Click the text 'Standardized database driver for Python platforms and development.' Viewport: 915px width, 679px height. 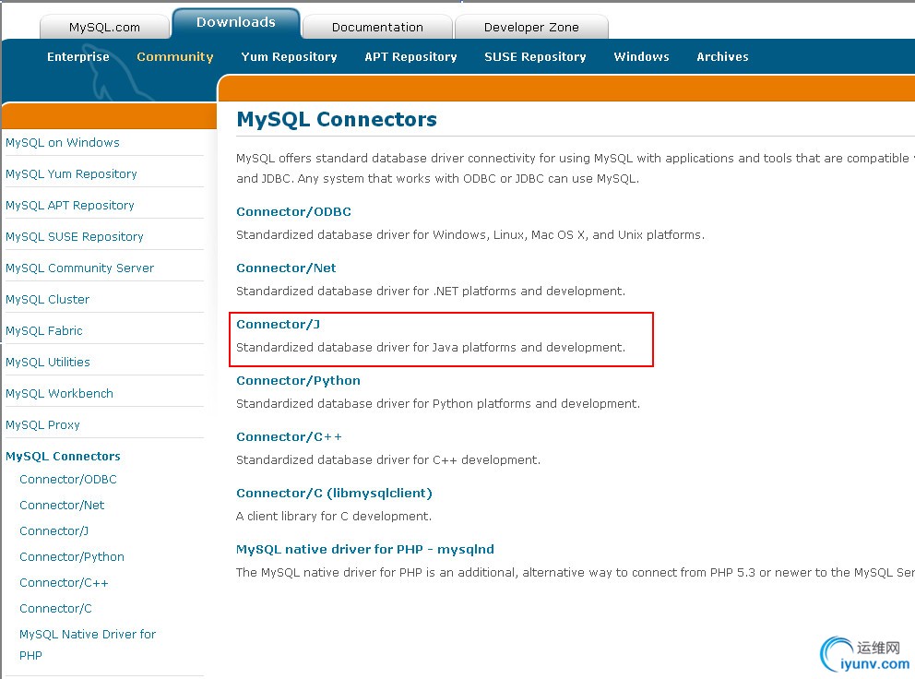pyautogui.click(x=438, y=403)
